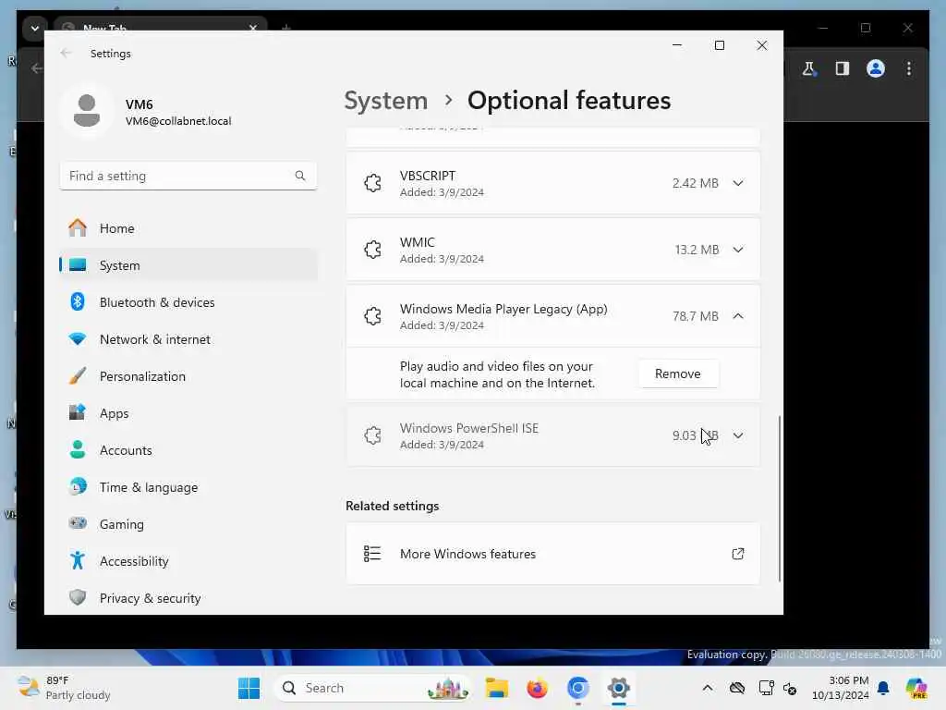Image resolution: width=946 pixels, height=710 pixels.
Task: Click the Settings gear taskbar icon
Action: (618, 688)
